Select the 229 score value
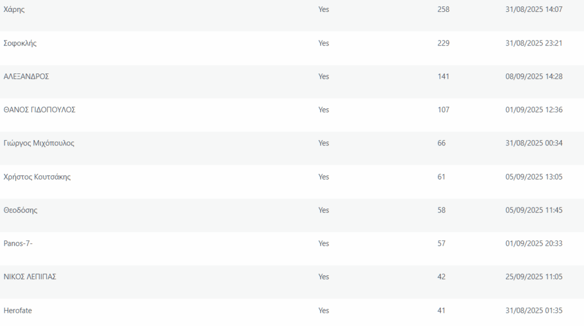 pyautogui.click(x=443, y=43)
